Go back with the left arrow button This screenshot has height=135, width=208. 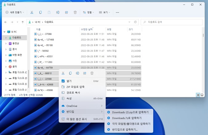(x=6, y=22)
